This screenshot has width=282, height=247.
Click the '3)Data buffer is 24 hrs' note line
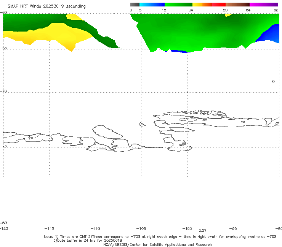(x=88, y=241)
